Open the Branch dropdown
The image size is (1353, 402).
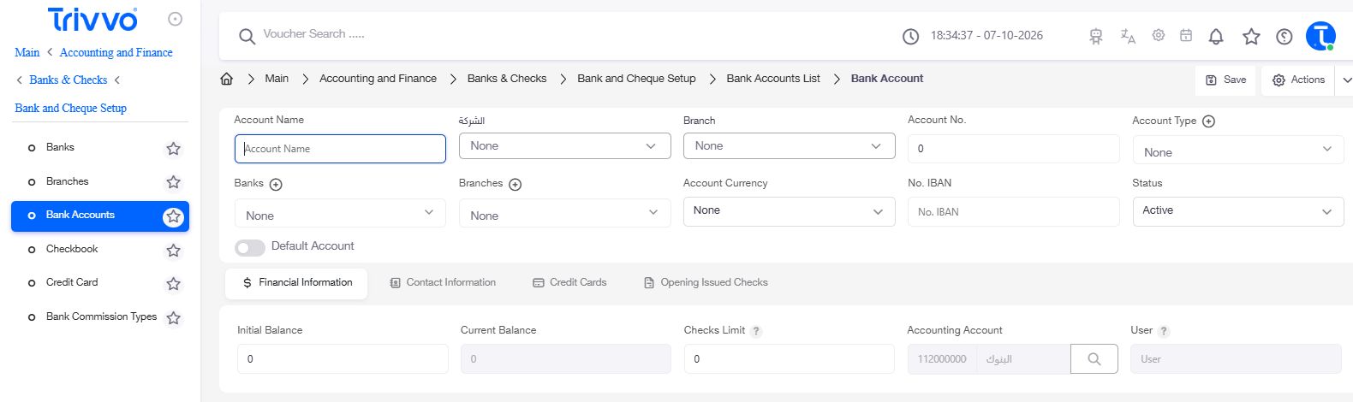coord(789,146)
